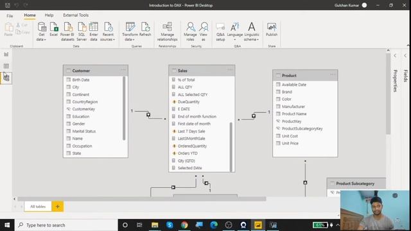411x231 pixels.
Task: Select the Product table header
Action: tap(305, 76)
